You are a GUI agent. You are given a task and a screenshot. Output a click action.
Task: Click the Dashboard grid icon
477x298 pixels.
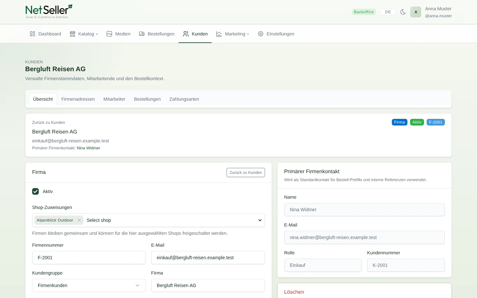[x=32, y=34]
